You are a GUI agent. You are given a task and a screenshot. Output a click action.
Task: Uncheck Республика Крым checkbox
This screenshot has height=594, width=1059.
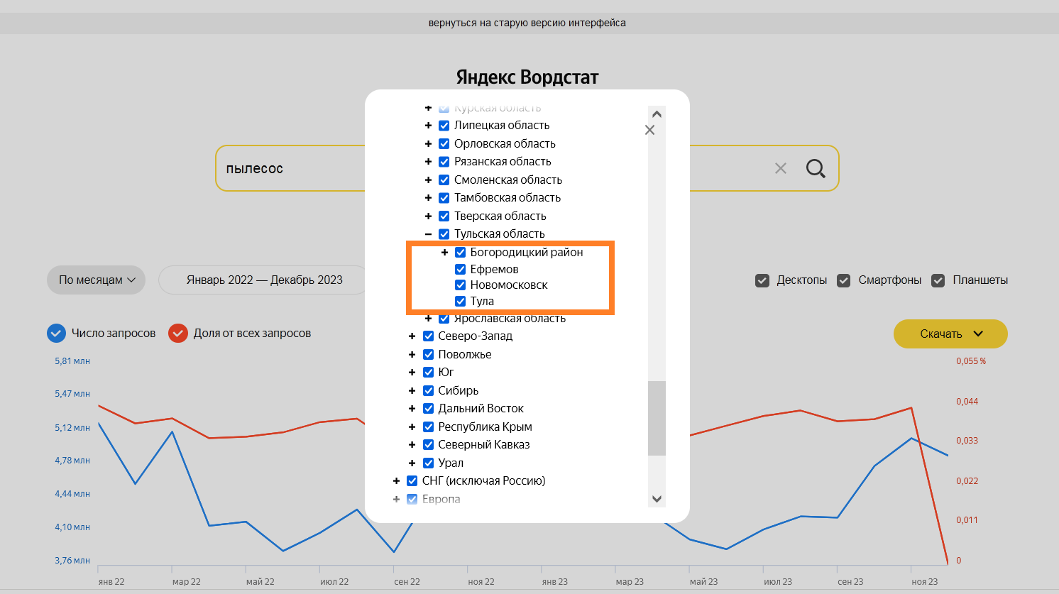pyautogui.click(x=428, y=427)
